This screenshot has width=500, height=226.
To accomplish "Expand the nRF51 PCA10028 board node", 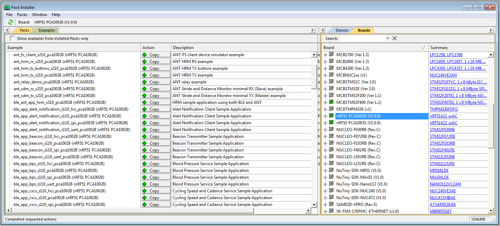I will 325,116.
